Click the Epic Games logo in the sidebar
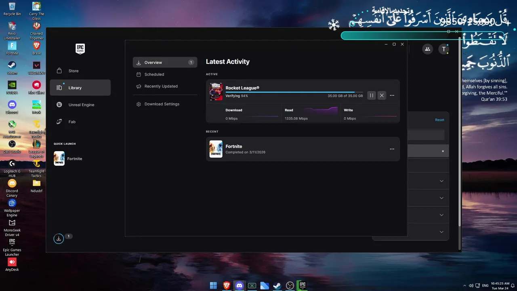 (x=80, y=49)
